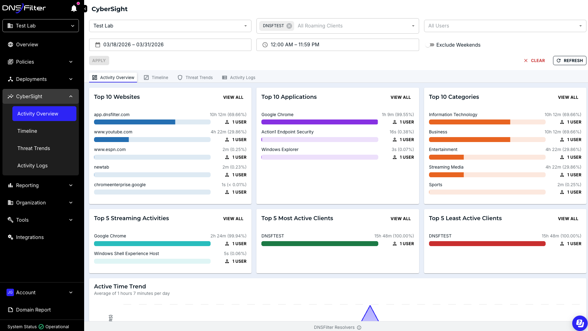Click the Policies sidebar icon
The width and height of the screenshot is (588, 331).
(11, 62)
